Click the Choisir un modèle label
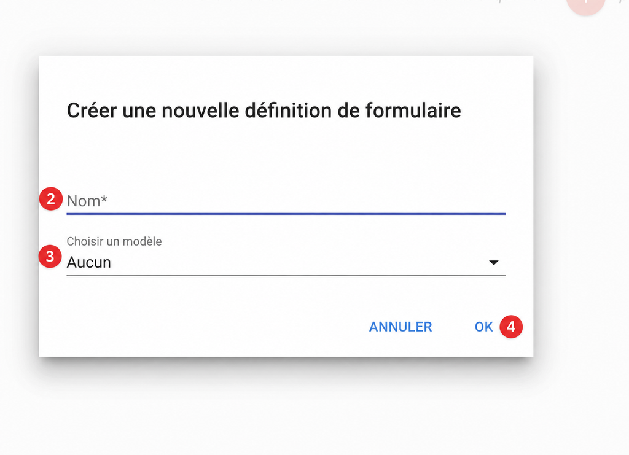Screen dimensions: 629x455 (114, 241)
